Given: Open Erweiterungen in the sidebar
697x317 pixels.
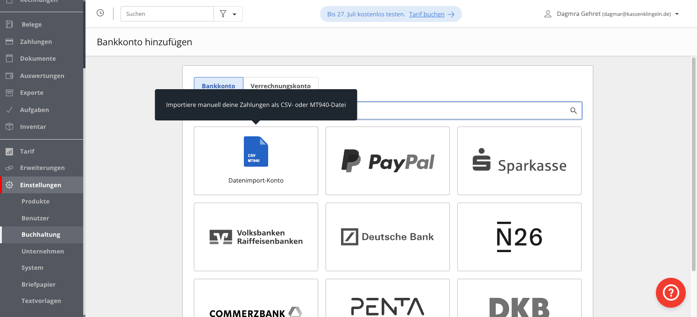Looking at the screenshot, I should [42, 168].
